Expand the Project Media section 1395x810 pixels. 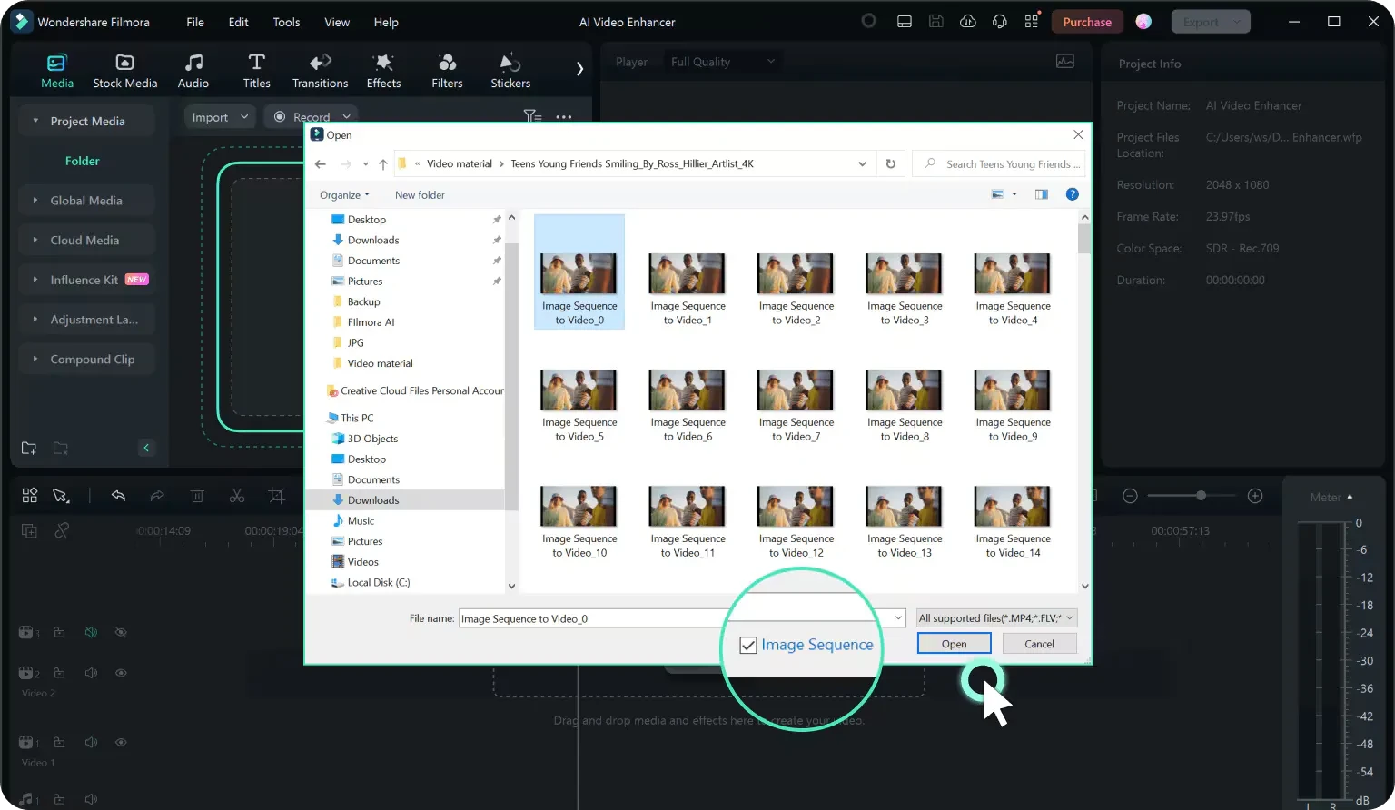point(87,121)
